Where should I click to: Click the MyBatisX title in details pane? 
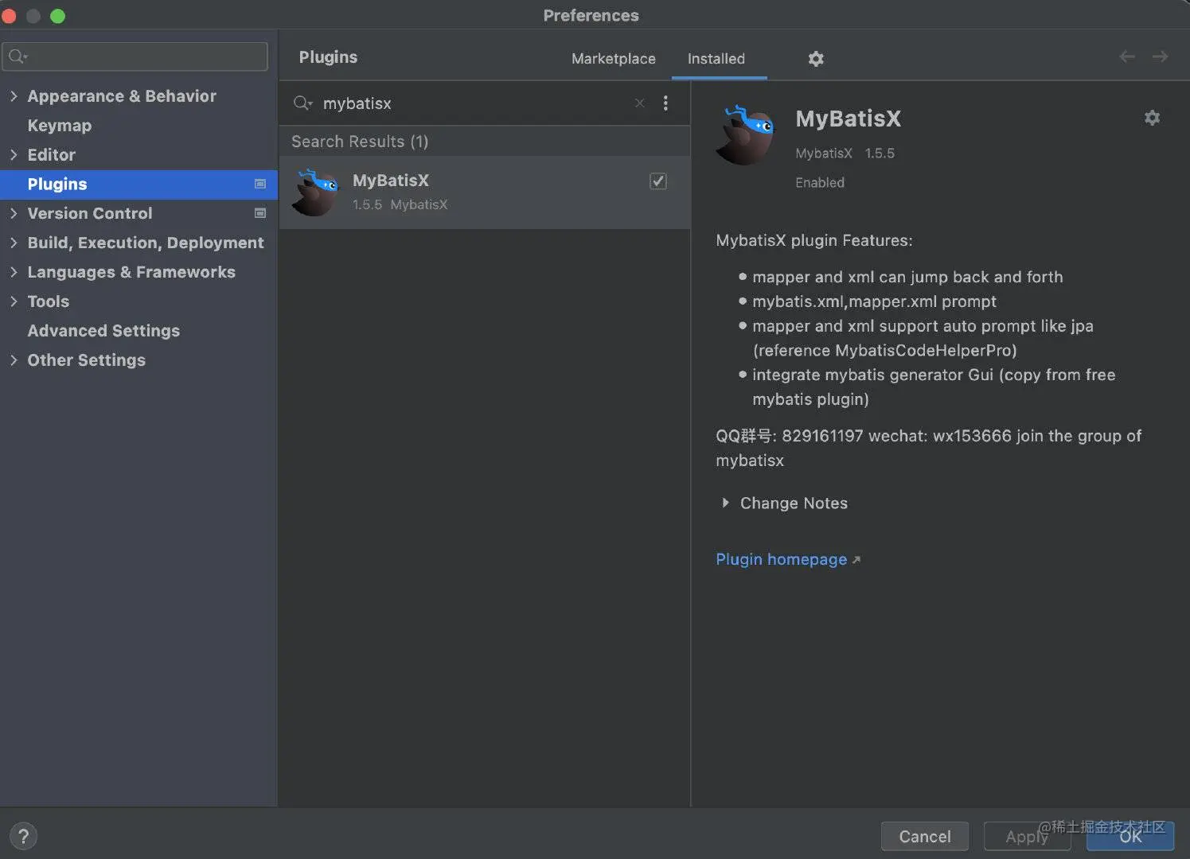coord(849,119)
